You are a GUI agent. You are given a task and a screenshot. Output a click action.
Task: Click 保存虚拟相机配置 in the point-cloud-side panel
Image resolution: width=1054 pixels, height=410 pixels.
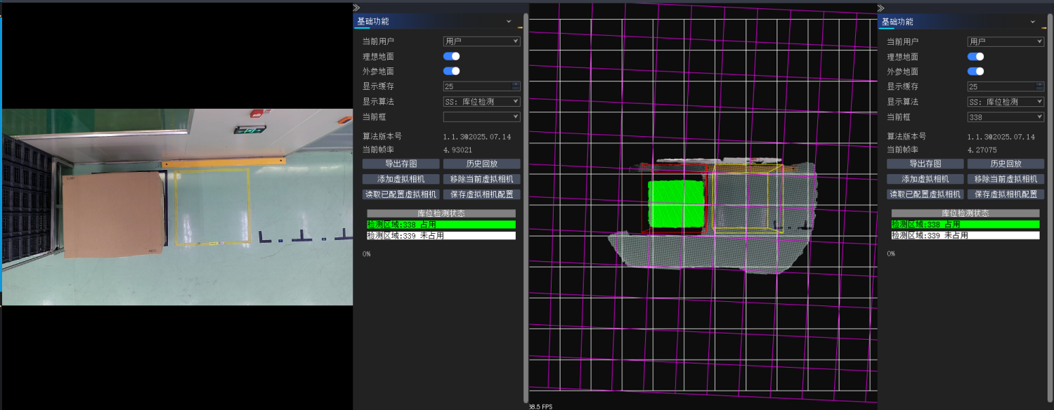(x=1006, y=194)
